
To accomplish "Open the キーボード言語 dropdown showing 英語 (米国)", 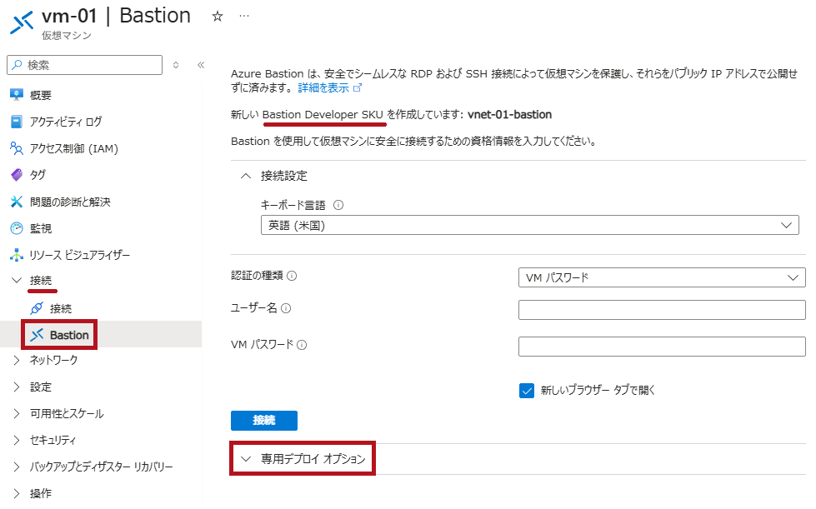I will (530, 225).
